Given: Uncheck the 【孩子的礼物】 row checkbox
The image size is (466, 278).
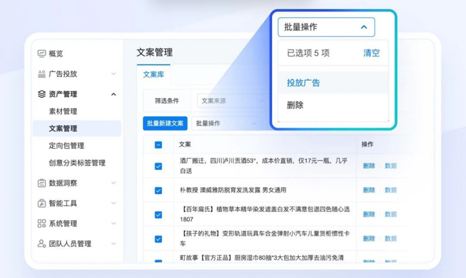Looking at the screenshot, I should (x=159, y=239).
